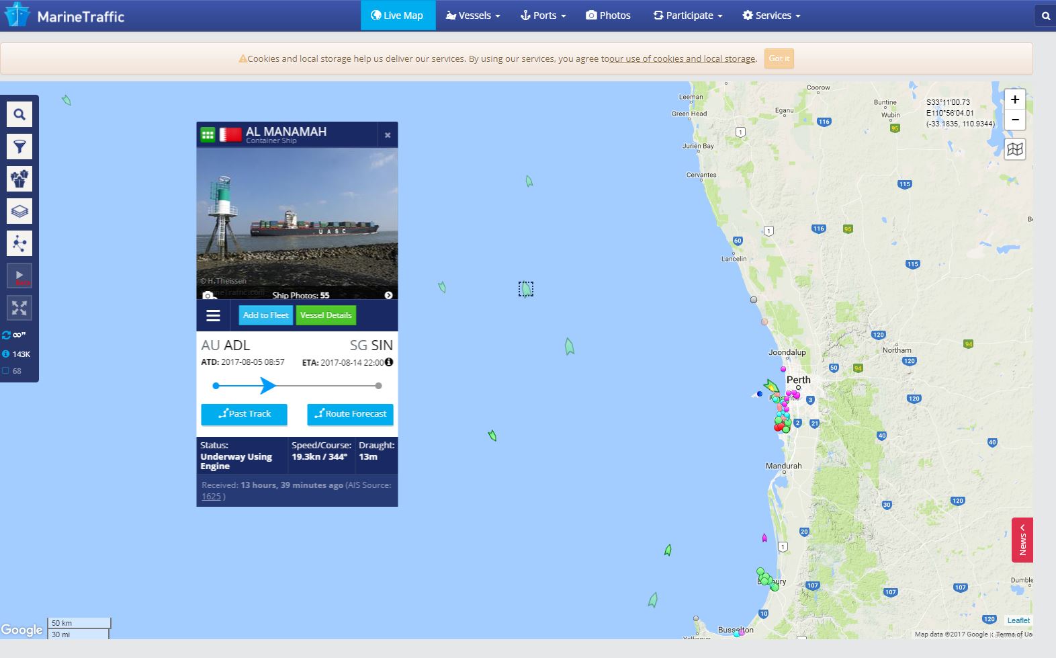Click the departure port AU ADL
1056x658 pixels.
point(226,345)
